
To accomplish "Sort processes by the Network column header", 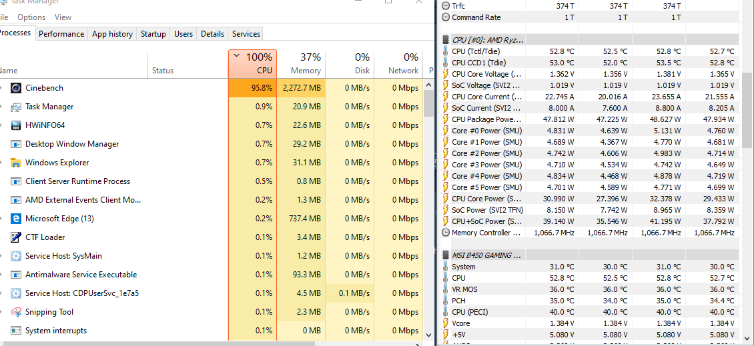I will tap(398, 63).
